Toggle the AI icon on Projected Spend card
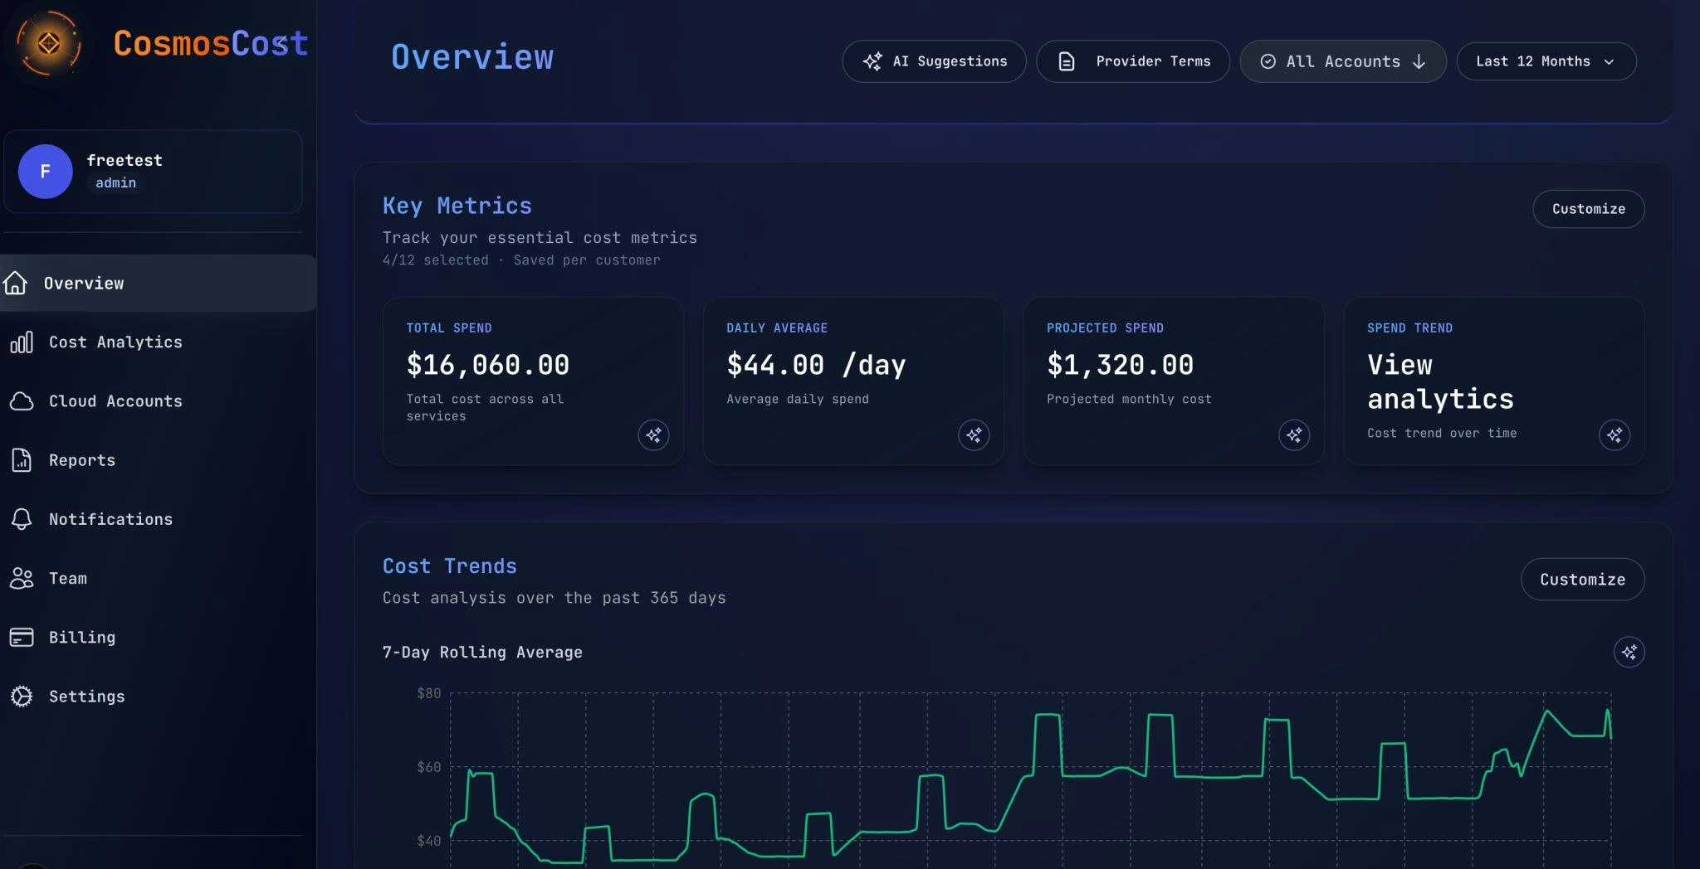1700x869 pixels. point(1294,434)
